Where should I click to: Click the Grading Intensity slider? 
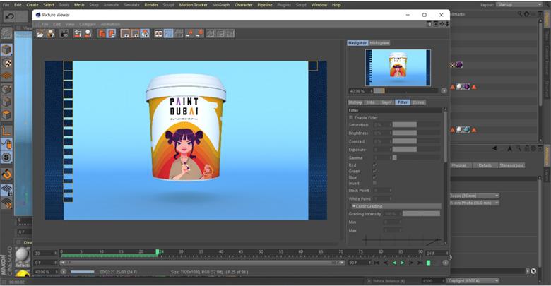click(x=421, y=214)
